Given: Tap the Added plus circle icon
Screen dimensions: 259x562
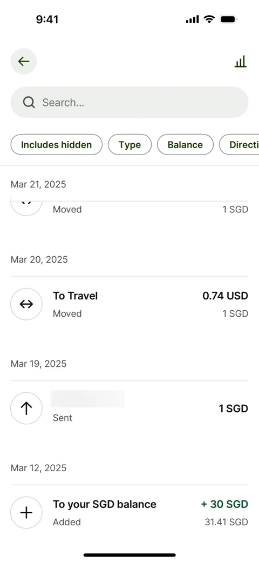Looking at the screenshot, I should (26, 513).
